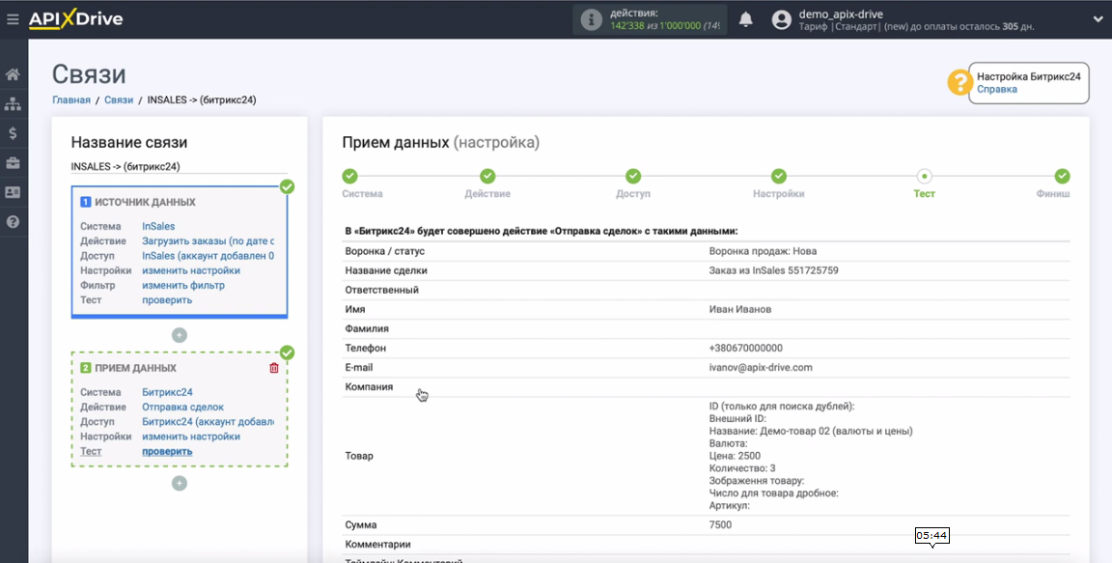
Task: Go to the Доступ step
Action: (633, 176)
